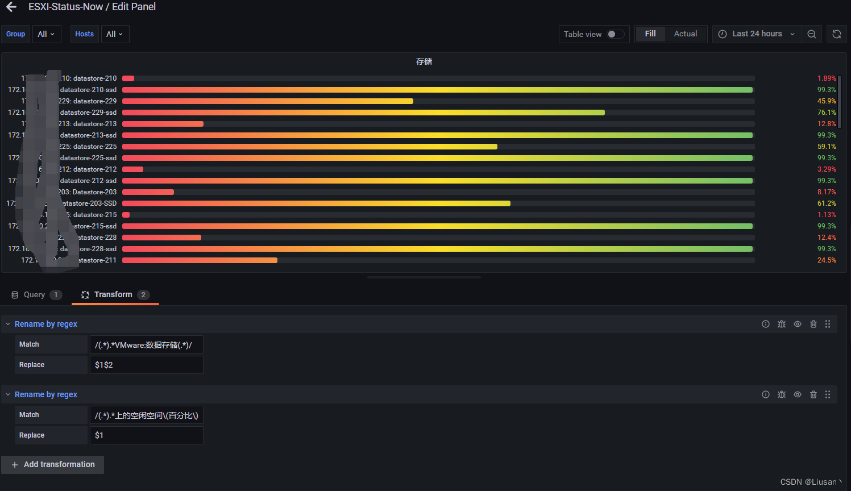The height and width of the screenshot is (491, 851).
Task: Edit the $1$2 Replace field
Action: click(146, 365)
